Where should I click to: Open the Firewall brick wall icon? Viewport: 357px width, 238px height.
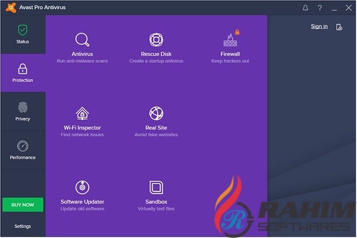(230, 40)
